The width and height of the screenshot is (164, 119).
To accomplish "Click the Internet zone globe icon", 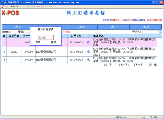I will pyautogui.click(x=118, y=117).
